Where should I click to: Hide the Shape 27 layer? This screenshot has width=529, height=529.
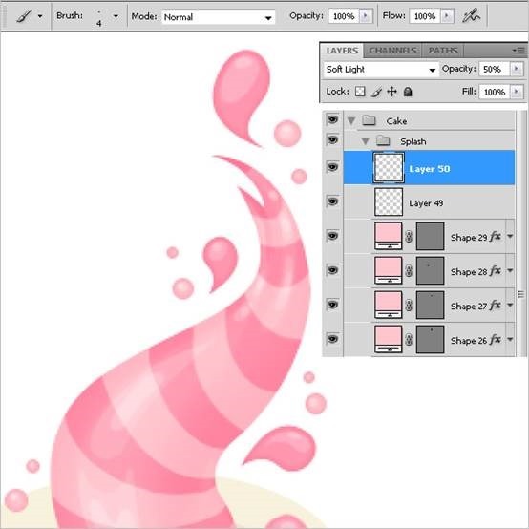(332, 305)
